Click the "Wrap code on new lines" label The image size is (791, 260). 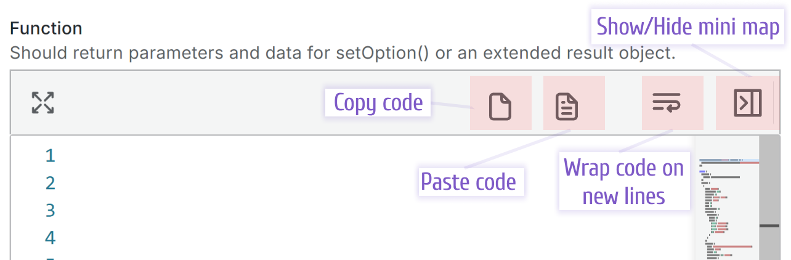624,182
